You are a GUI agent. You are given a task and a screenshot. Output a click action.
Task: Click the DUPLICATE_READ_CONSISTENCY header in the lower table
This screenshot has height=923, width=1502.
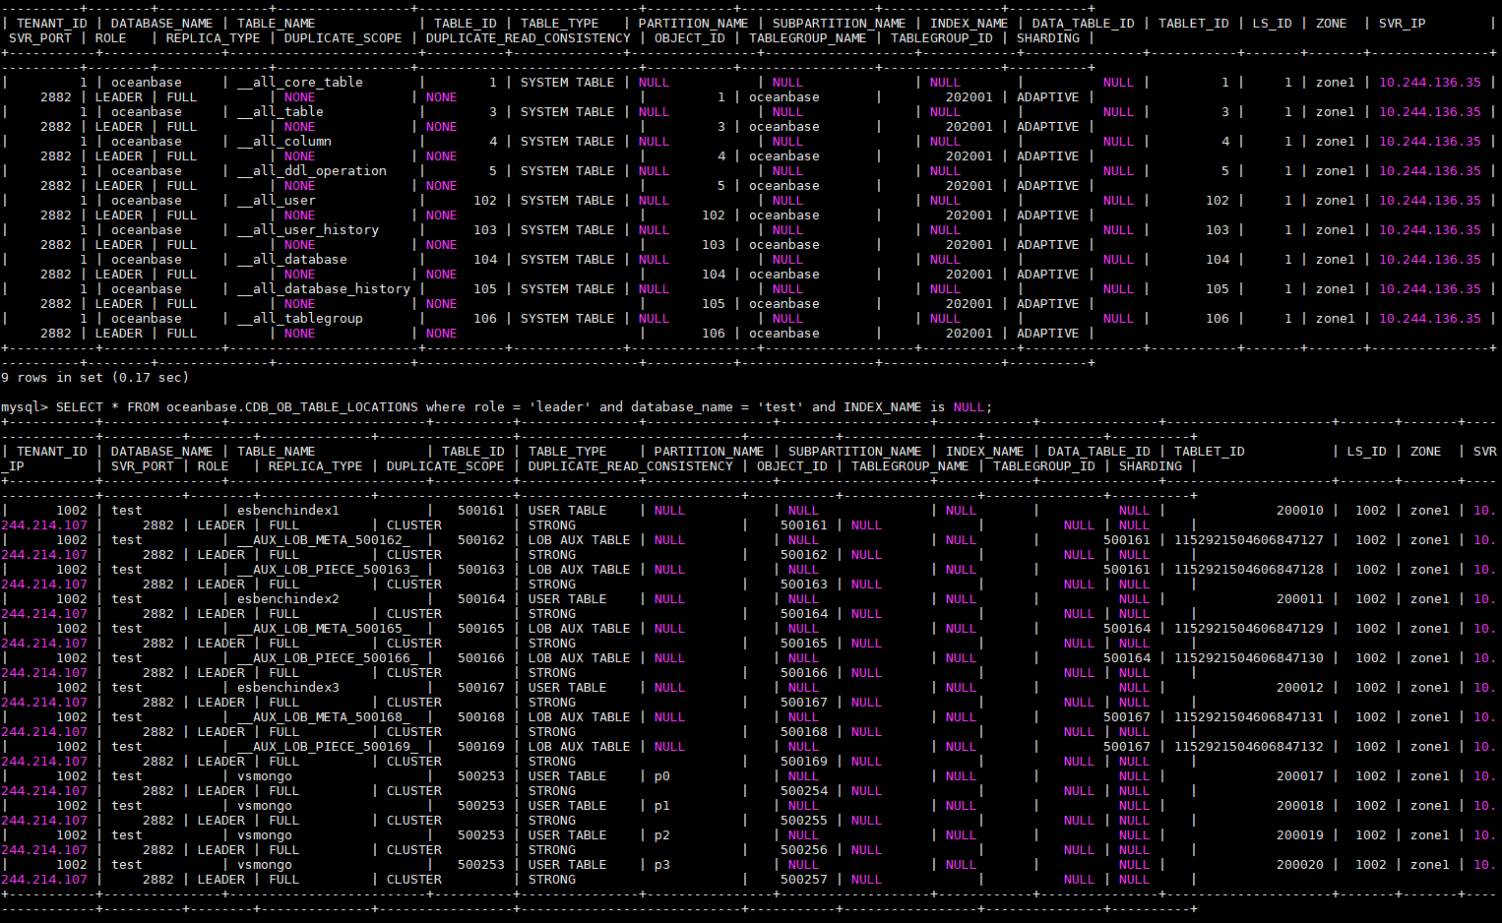(x=631, y=466)
